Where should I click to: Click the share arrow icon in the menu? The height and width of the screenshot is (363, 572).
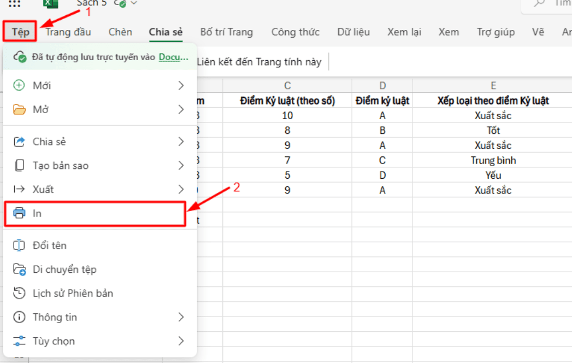click(19, 142)
